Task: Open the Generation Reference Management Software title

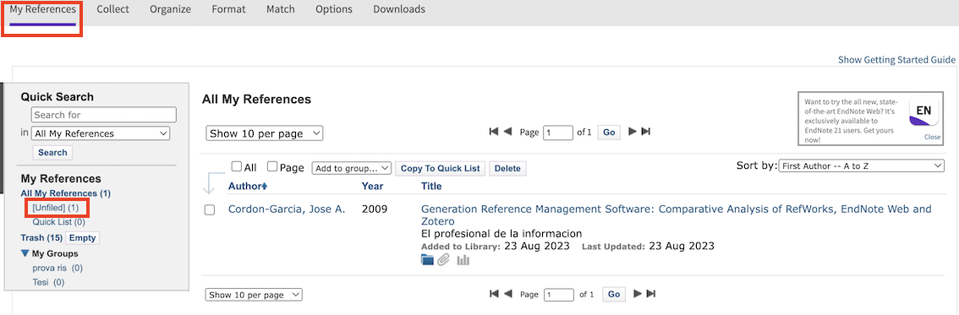Action: coord(677,215)
